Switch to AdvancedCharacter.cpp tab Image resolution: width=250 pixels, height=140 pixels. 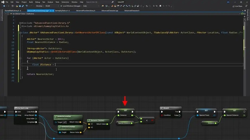click(x=110, y=11)
